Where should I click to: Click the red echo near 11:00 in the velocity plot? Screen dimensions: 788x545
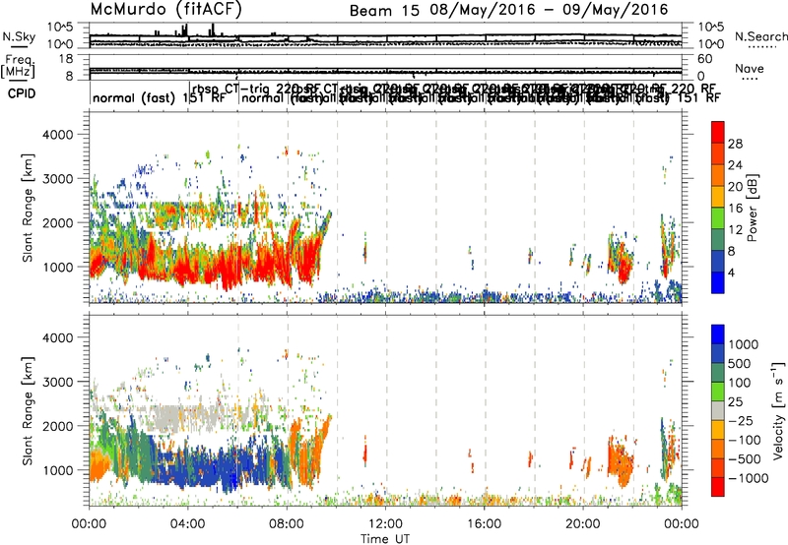364,454
